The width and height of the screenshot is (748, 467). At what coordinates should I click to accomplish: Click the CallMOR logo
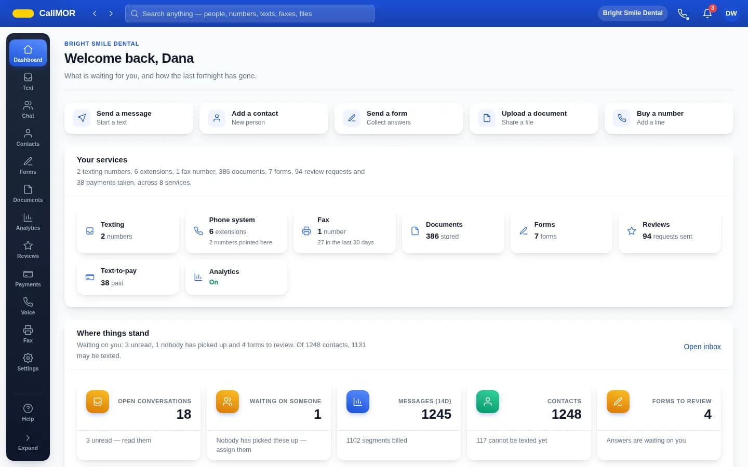[x=44, y=13]
